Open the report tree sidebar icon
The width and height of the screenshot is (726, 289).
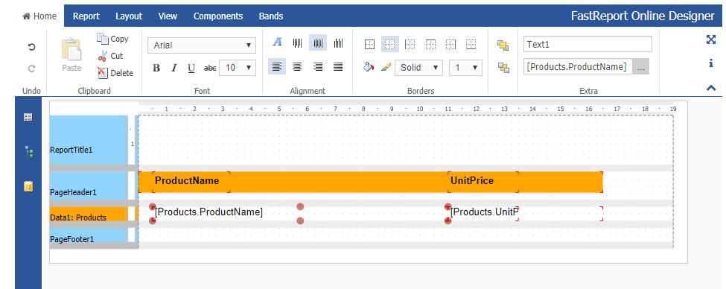pyautogui.click(x=28, y=151)
